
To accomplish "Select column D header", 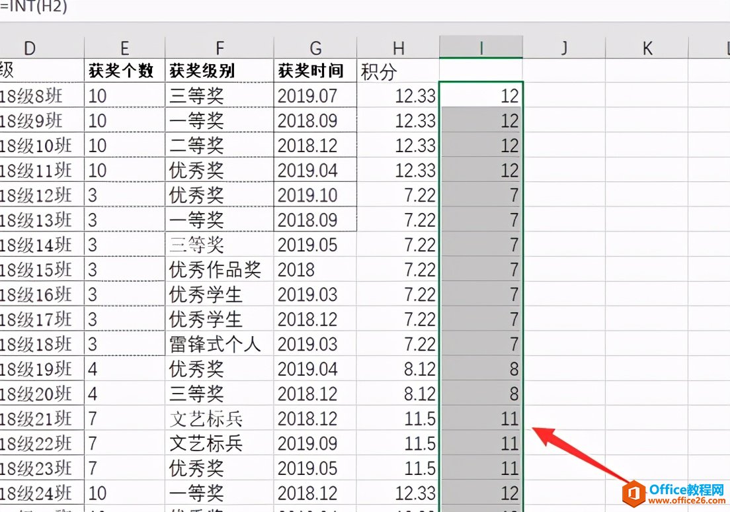I will [42, 48].
